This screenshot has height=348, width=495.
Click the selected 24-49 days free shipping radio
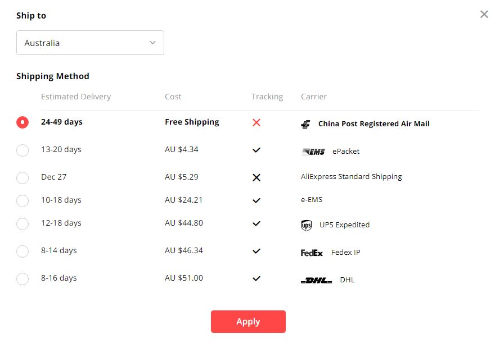tap(22, 122)
